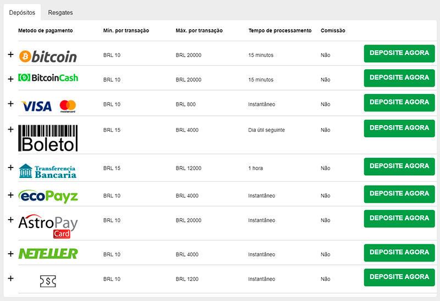The image size is (440, 301).
Task: Select 'BRL 12000' in Transferencia row
Action: [x=188, y=168]
